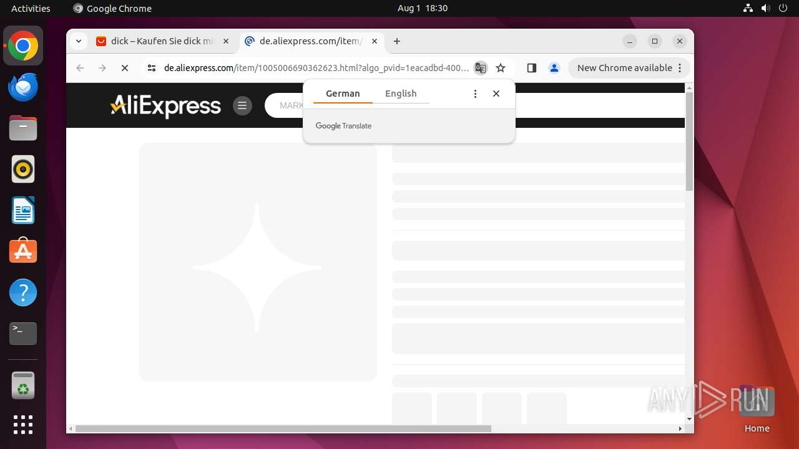View site information icon in address bar
The width and height of the screenshot is (799, 449).
[x=151, y=68]
